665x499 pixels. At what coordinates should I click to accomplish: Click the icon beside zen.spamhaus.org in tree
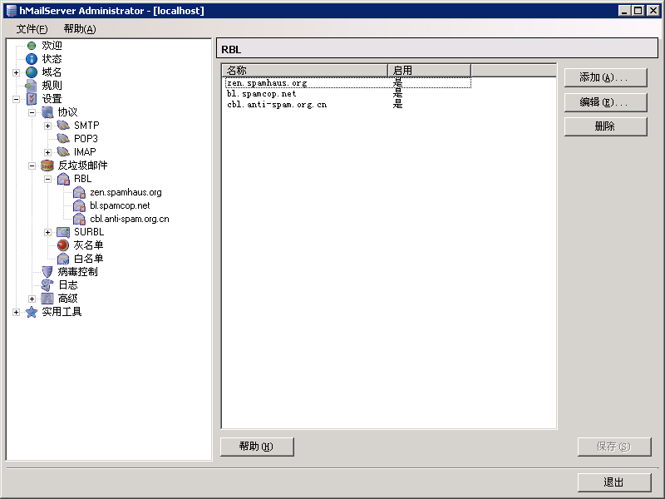[79, 192]
